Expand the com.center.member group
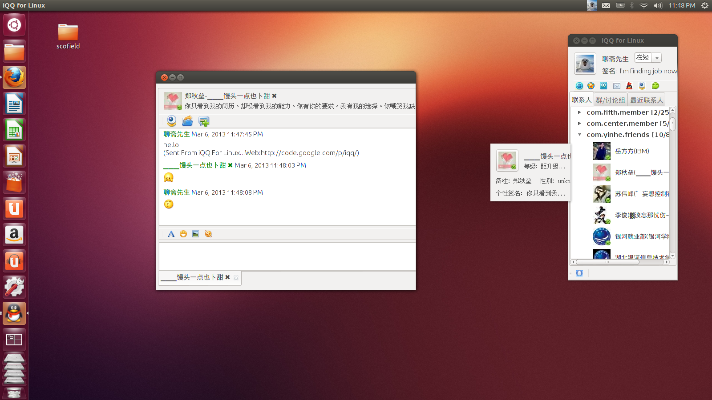712x400 pixels. pyautogui.click(x=579, y=124)
